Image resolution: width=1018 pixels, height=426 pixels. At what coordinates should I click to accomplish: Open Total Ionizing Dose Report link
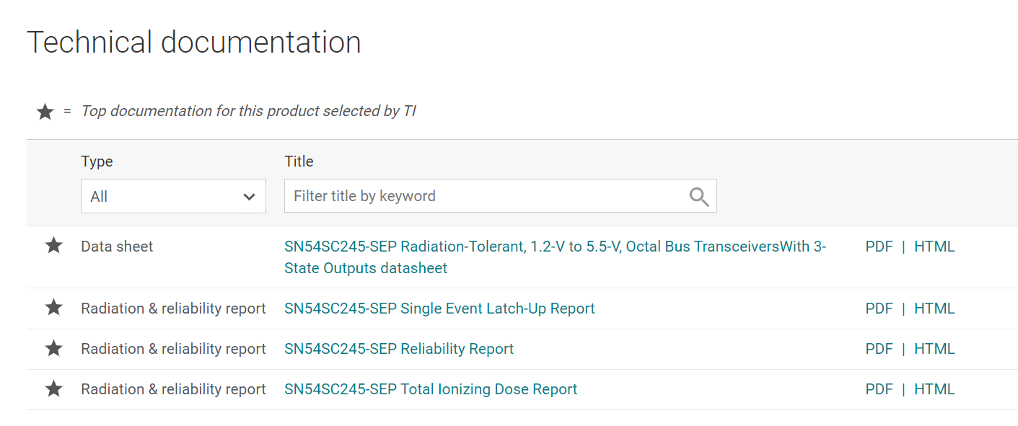point(431,389)
